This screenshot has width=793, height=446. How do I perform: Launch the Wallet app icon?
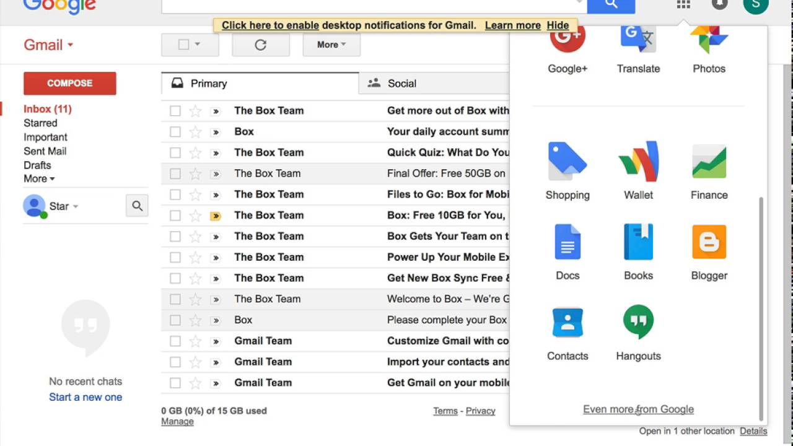coord(638,162)
